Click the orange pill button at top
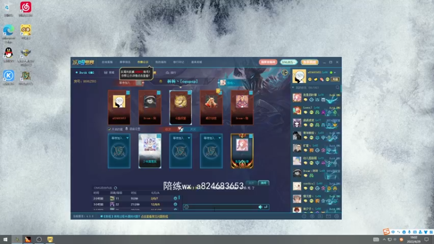This screenshot has height=244, width=434. (309, 62)
